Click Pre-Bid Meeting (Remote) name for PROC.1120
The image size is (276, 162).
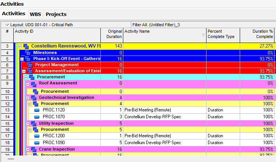click(x=148, y=110)
